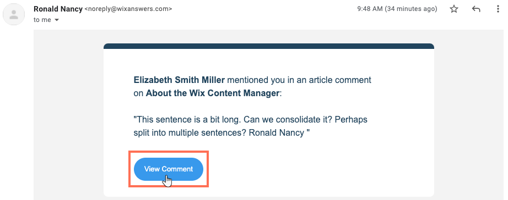Click the 'to me' recipient text
Viewport: 508px width, 200px height.
42,20
